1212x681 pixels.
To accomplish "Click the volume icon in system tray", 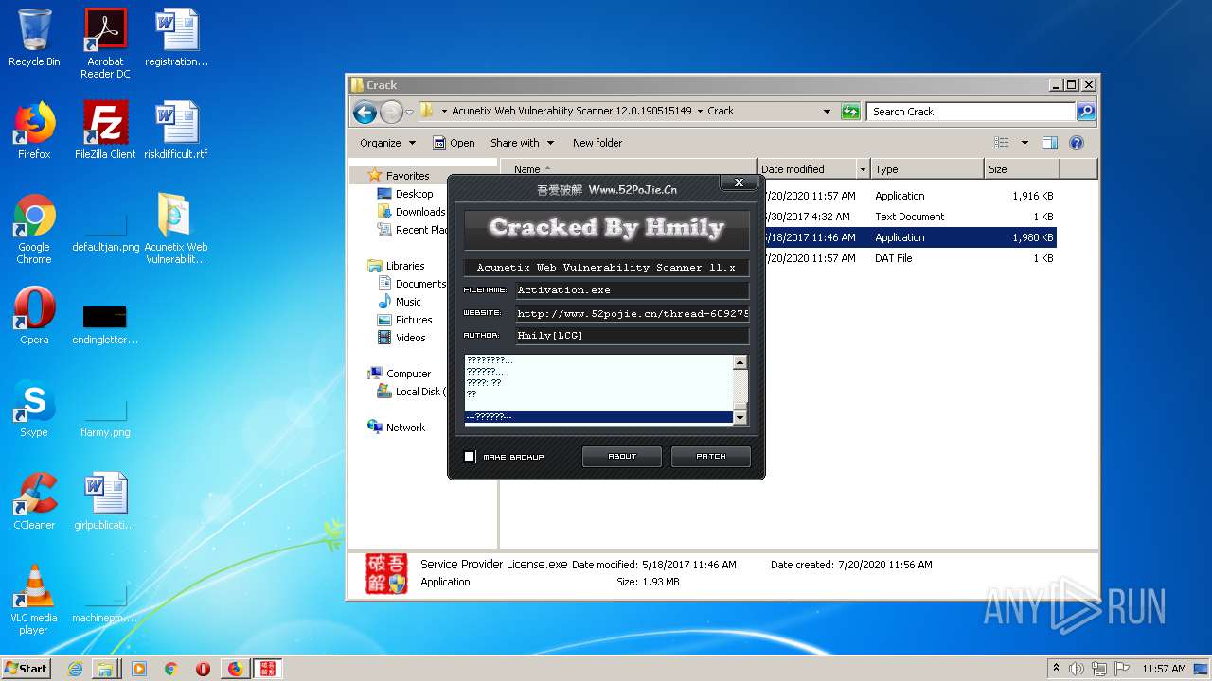I will point(1077,669).
